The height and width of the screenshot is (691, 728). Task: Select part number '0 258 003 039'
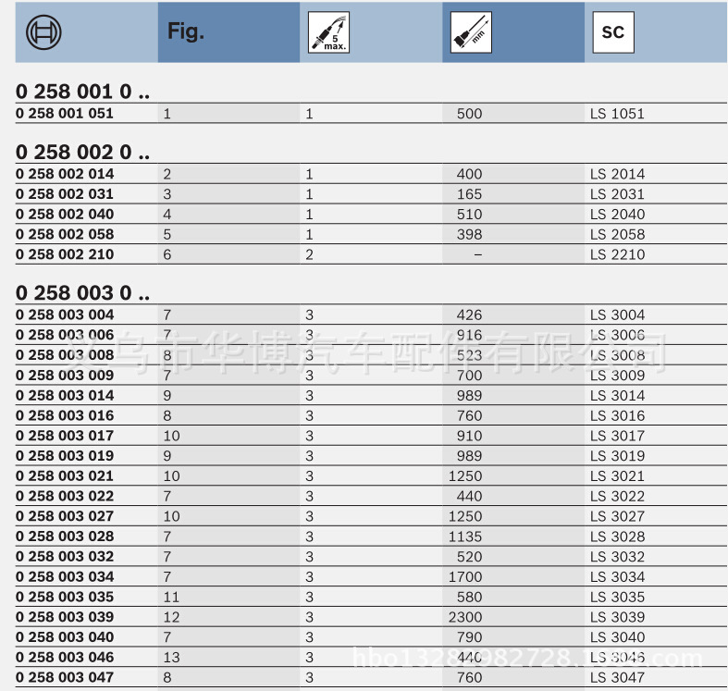click(65, 617)
